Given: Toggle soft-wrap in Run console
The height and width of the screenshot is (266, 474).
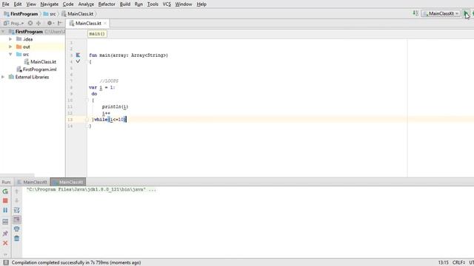Looking at the screenshot, I should pos(17,210).
